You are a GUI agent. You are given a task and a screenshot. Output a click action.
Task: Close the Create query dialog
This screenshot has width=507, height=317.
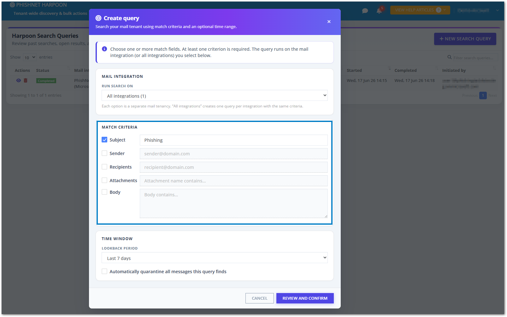329,22
